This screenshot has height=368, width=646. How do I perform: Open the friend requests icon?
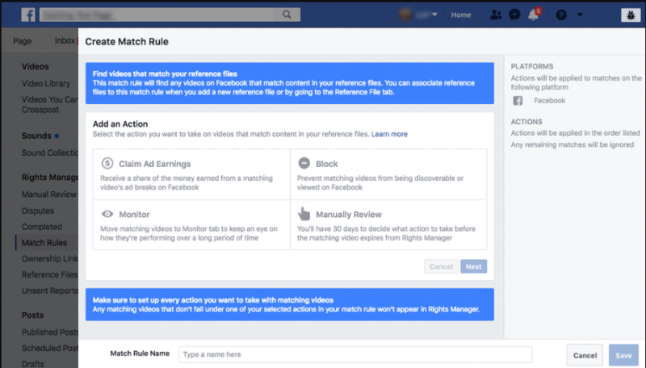click(x=496, y=15)
